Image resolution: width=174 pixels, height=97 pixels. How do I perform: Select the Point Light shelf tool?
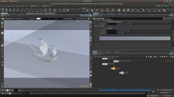pyautogui.click(x=88, y=11)
